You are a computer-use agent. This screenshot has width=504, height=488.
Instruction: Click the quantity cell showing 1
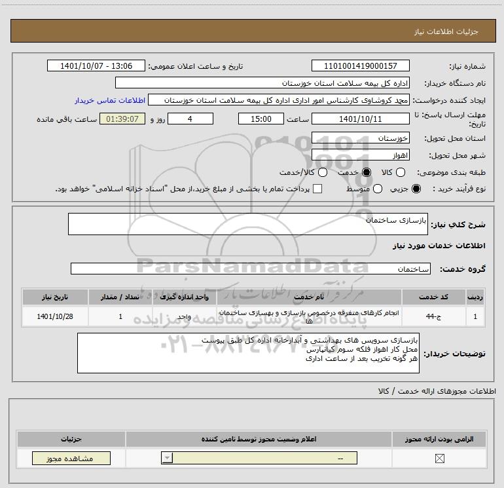coord(120,316)
